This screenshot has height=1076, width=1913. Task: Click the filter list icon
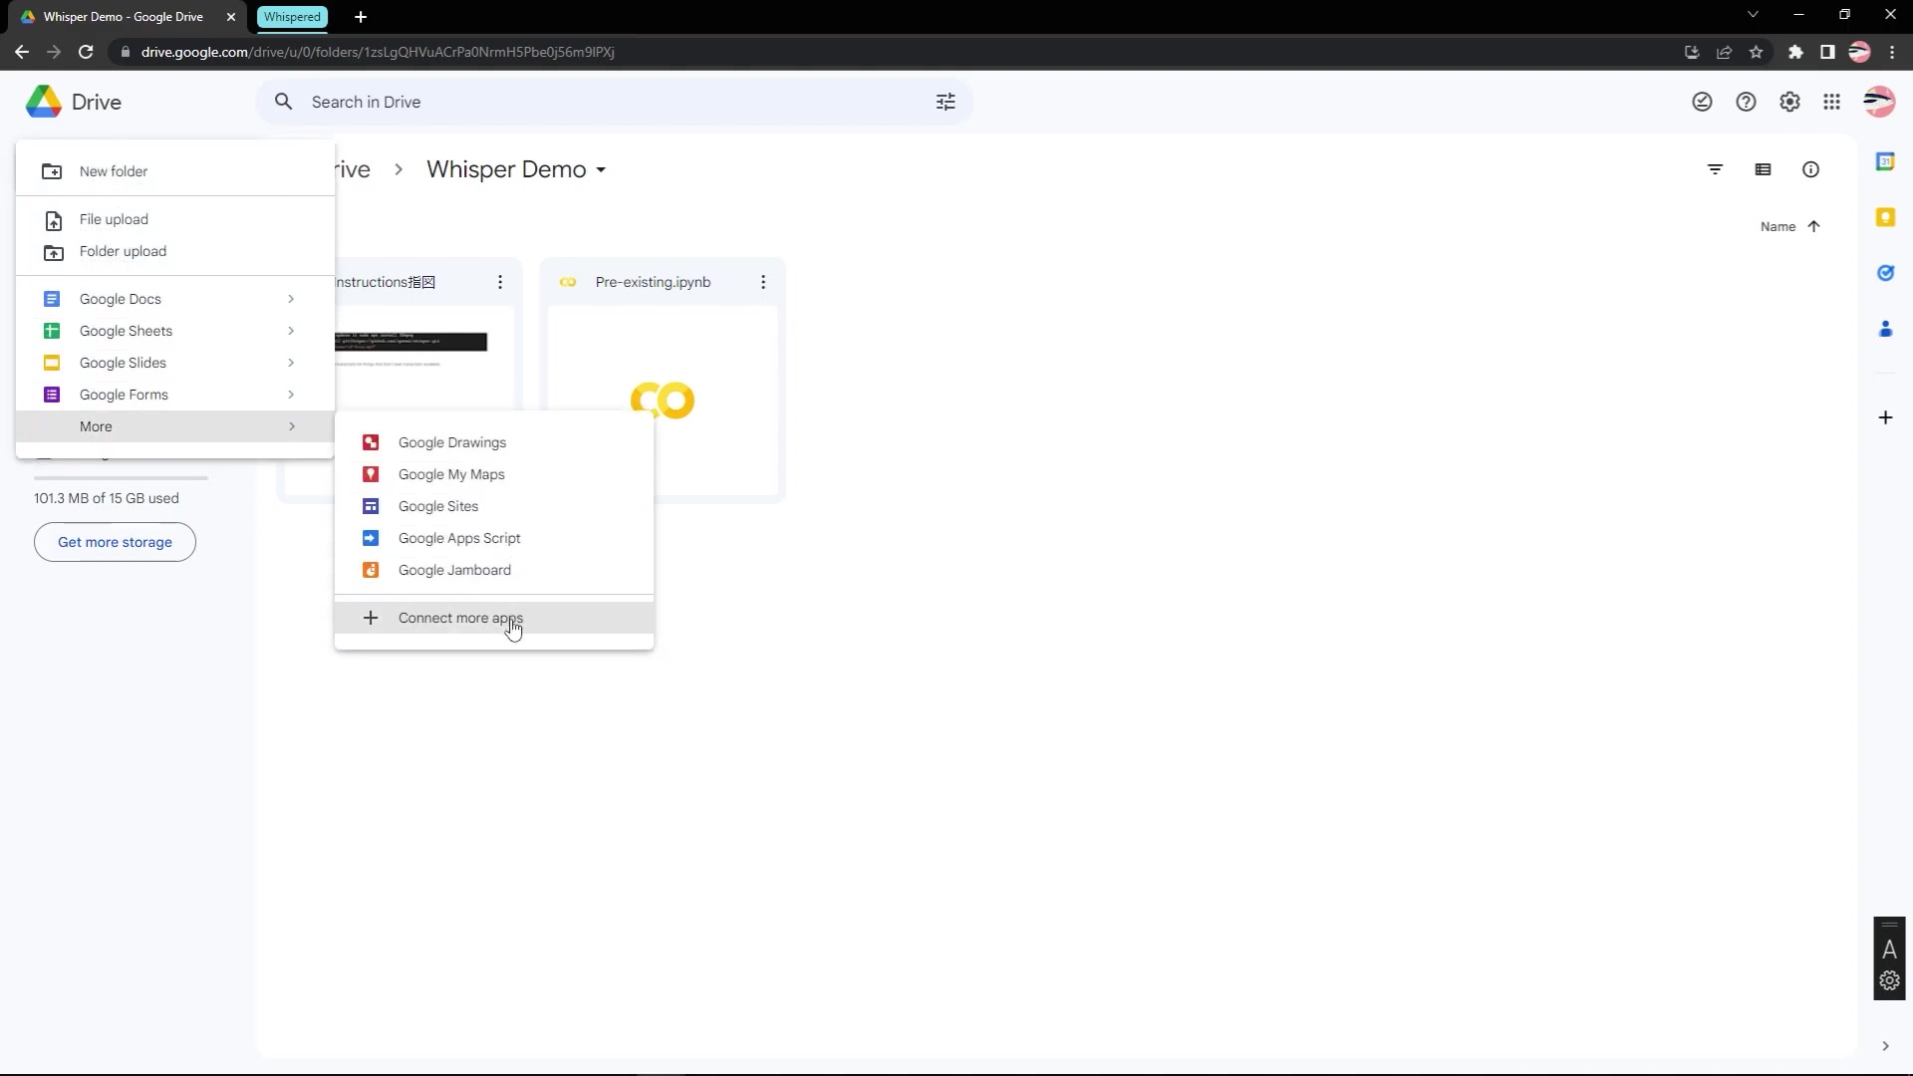(x=1715, y=169)
